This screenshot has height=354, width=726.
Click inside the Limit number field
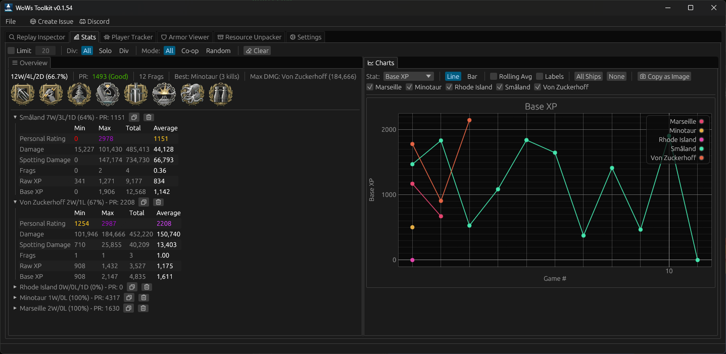coord(45,50)
